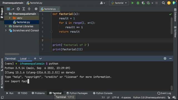The image size is (178, 100).
Task: Open Python 3.9 interpreter selector in status bar
Action: click(x=149, y=97)
